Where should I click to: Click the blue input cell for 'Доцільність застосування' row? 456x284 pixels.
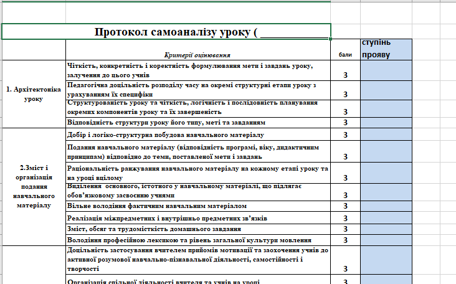pos(386,260)
